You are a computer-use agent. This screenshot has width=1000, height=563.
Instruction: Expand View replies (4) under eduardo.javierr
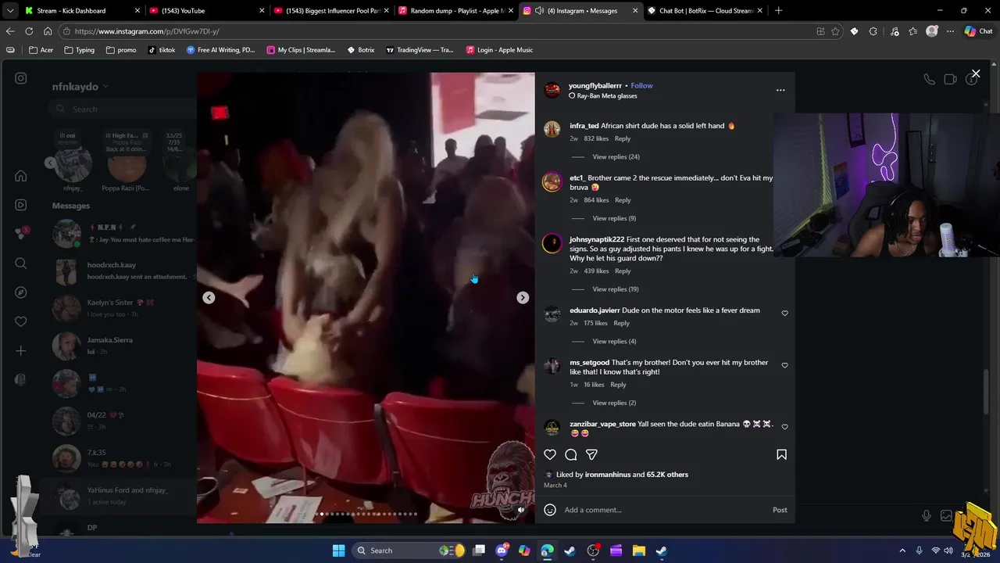click(x=614, y=342)
